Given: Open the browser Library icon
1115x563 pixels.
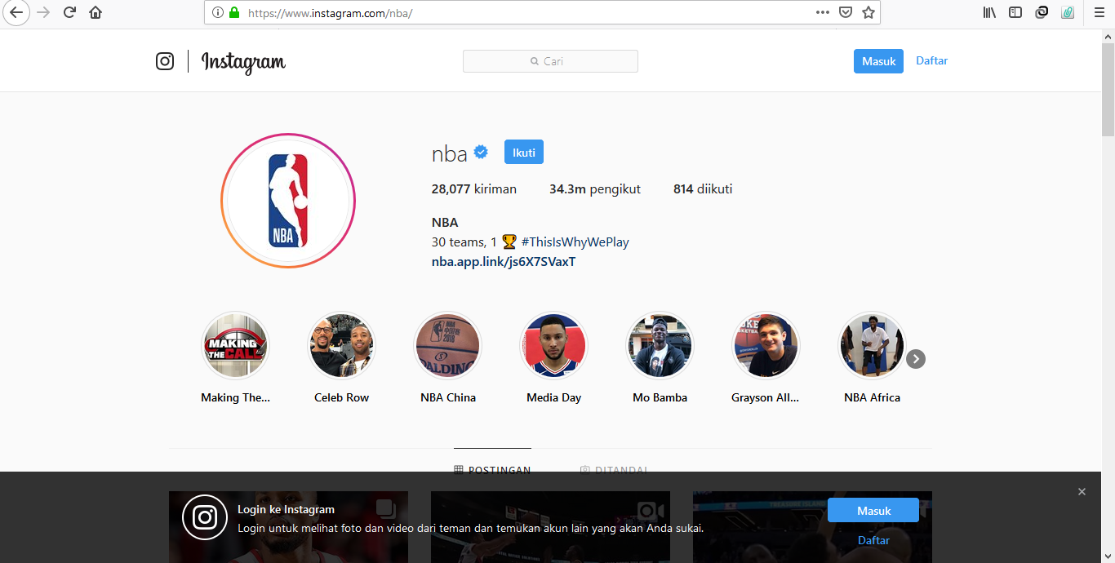Looking at the screenshot, I should click(989, 12).
